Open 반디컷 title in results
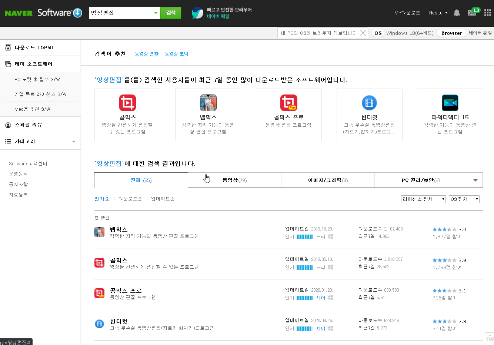This screenshot has width=494, height=345. [x=119, y=321]
